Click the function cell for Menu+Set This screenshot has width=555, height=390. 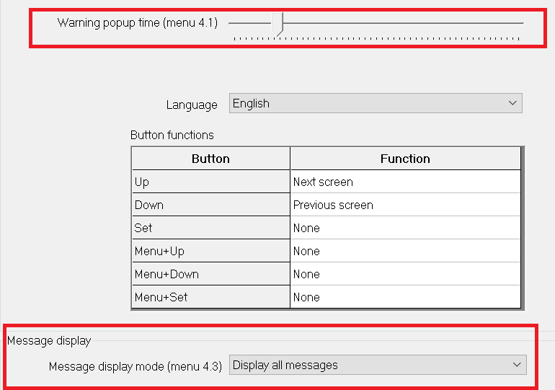click(x=405, y=297)
